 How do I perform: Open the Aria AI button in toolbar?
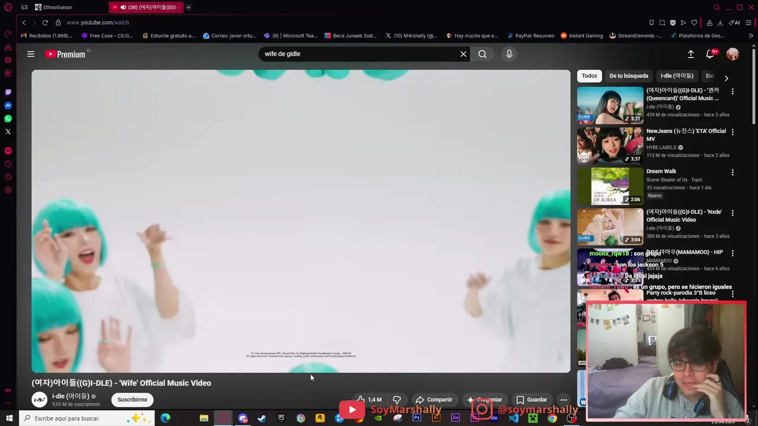[735, 22]
